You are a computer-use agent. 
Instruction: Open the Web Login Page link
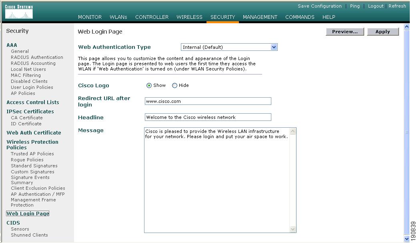[x=28, y=213]
